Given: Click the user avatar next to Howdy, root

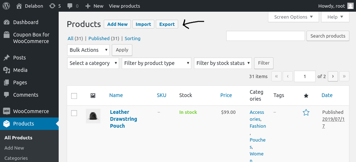Looking at the screenshot, I should (x=351, y=6).
